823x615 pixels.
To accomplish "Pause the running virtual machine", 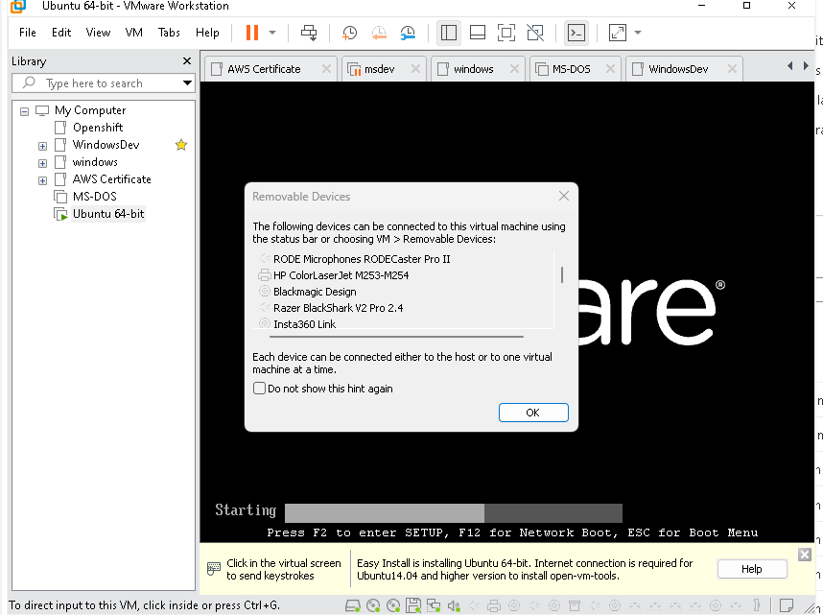I will pyautogui.click(x=252, y=33).
